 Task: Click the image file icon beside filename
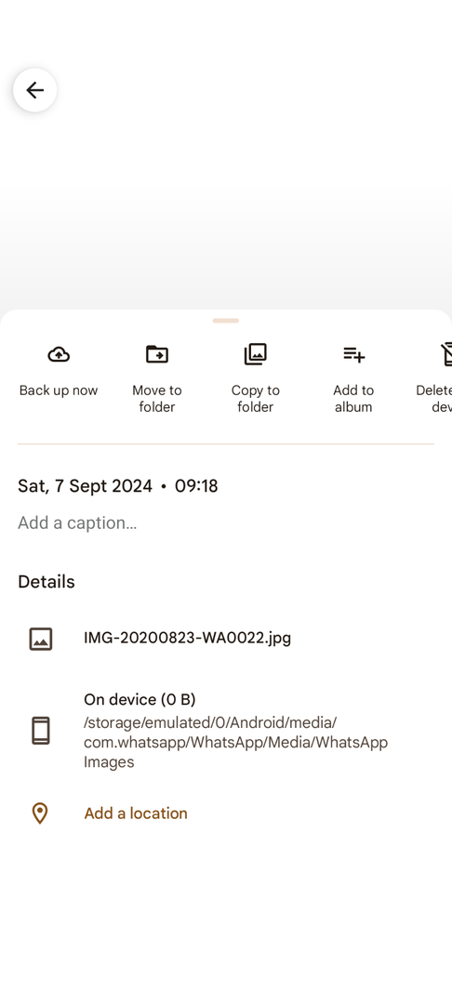click(x=40, y=639)
